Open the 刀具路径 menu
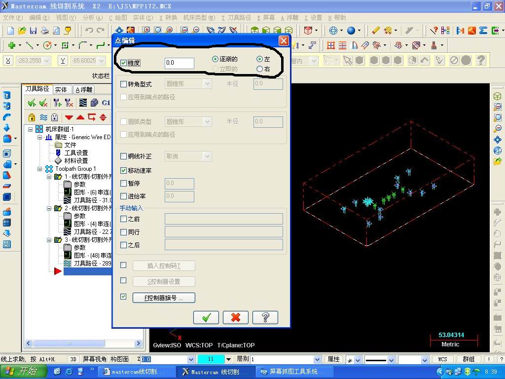The width and height of the screenshot is (505, 379). tap(236, 18)
